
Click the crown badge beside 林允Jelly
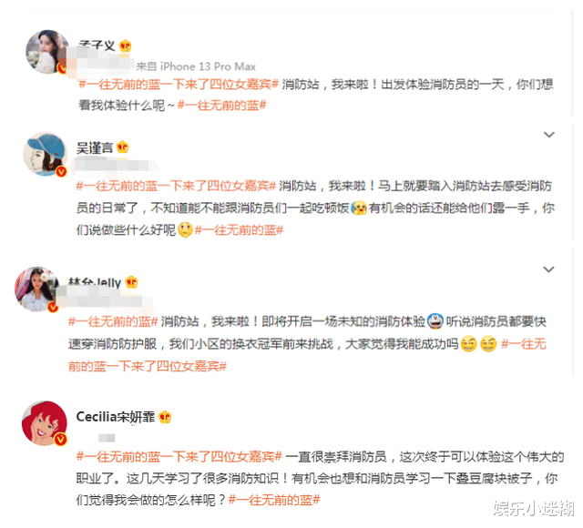point(131,283)
